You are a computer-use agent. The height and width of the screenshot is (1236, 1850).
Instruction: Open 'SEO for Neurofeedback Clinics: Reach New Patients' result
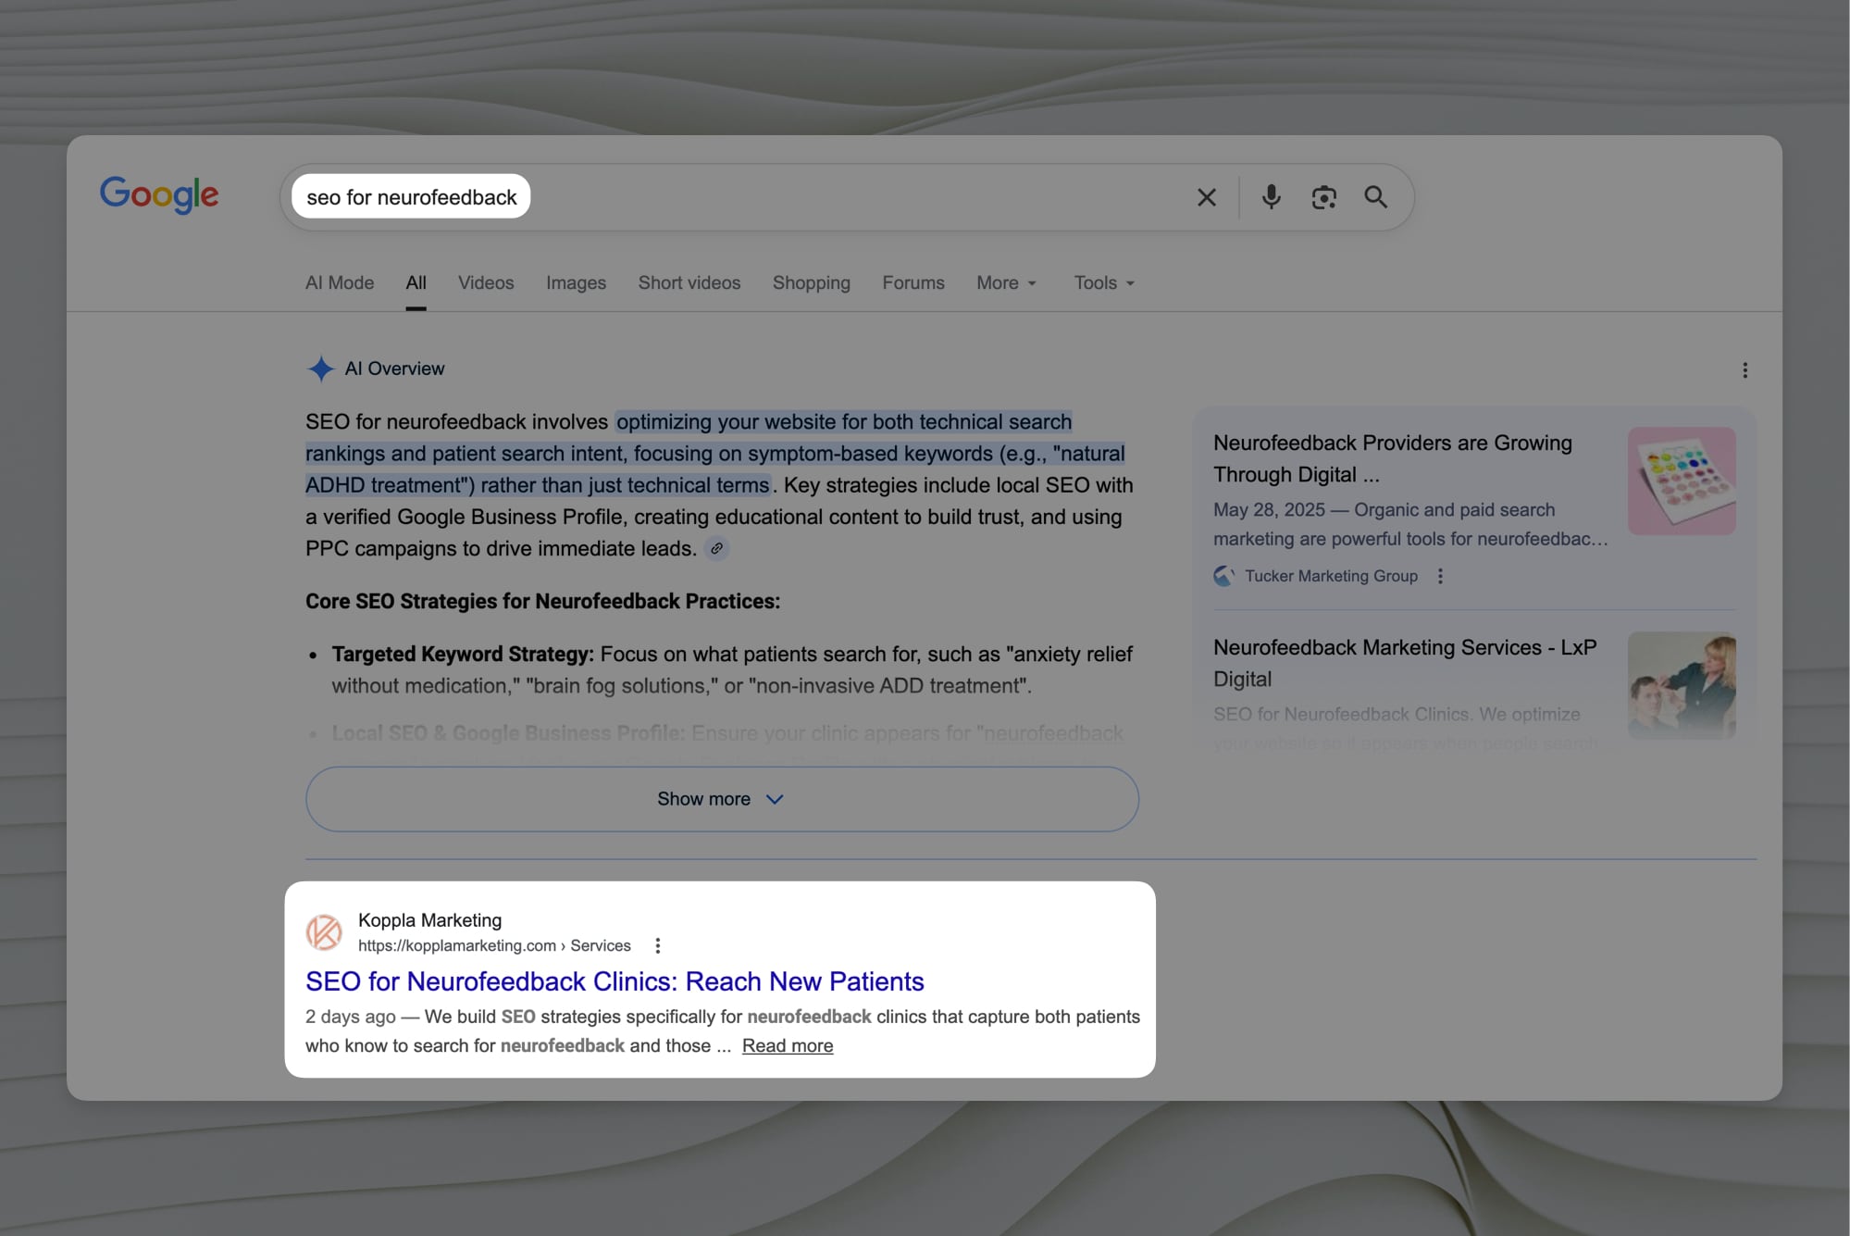[615, 981]
